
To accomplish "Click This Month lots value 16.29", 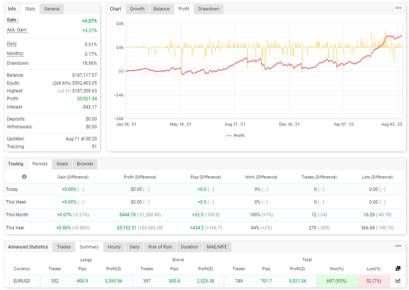I will point(369,215).
